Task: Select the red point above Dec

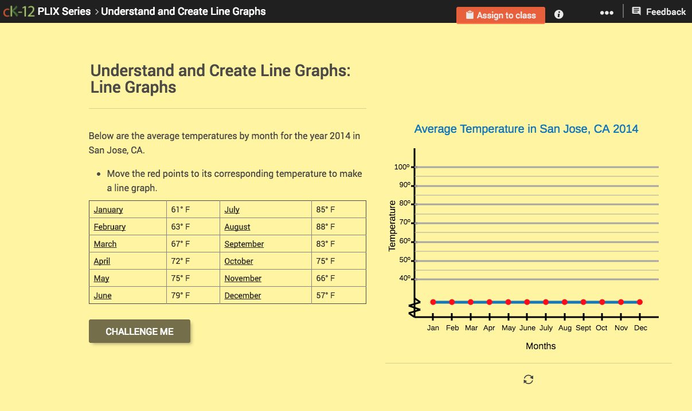Action: pyautogui.click(x=640, y=302)
